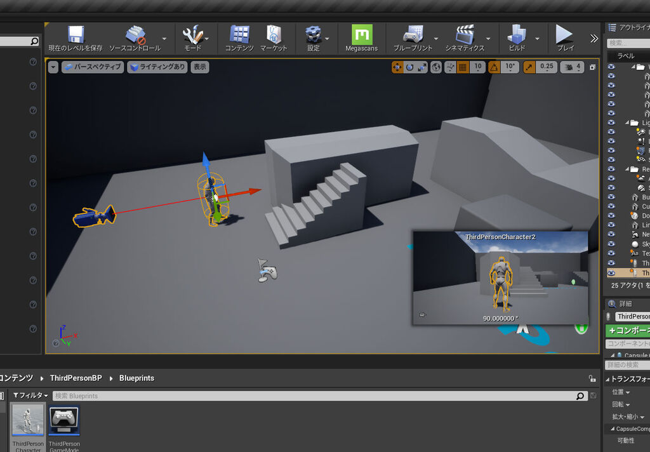Viewport: 650px width, 452px height.
Task: Select the blue camera actor in viewport
Action: click(x=95, y=216)
